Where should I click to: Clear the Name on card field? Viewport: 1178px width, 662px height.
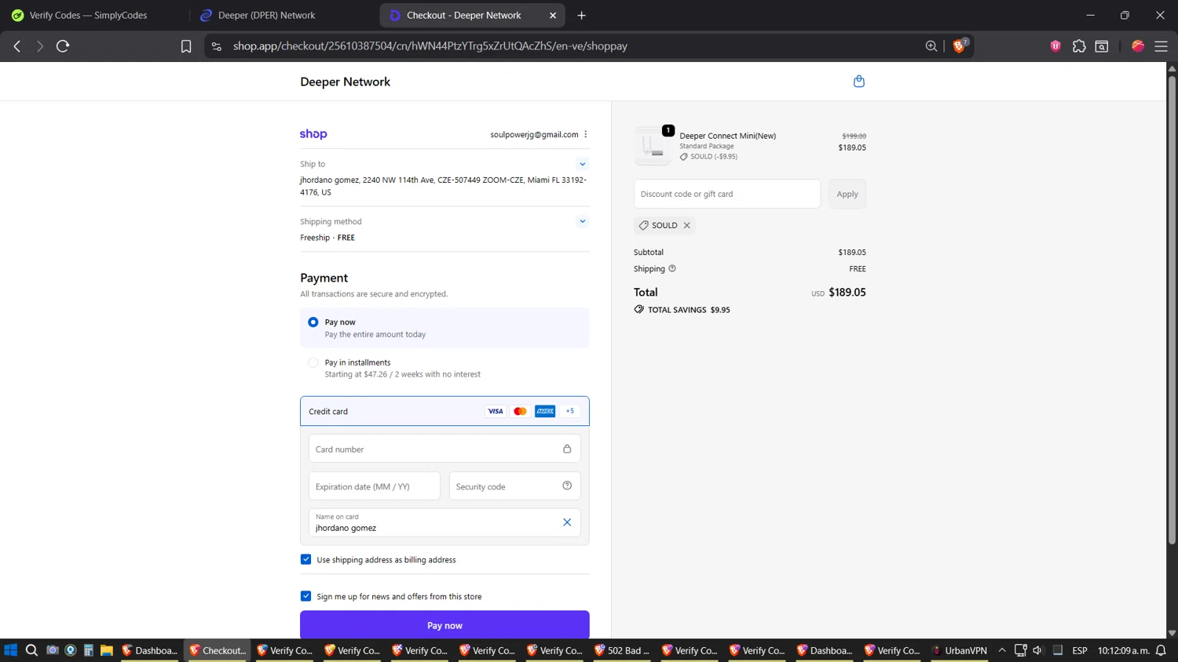coord(567,522)
